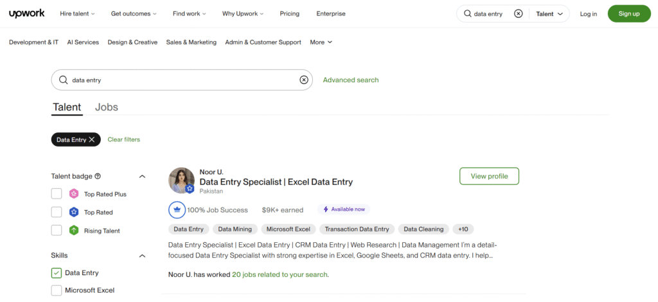Screen dimensions: 658x302
Task: Open the Find work dropdown menu
Action: coord(190,13)
